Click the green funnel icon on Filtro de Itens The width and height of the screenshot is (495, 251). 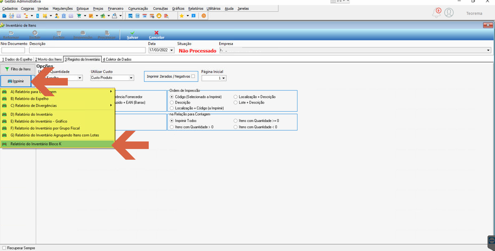pyautogui.click(x=7, y=69)
